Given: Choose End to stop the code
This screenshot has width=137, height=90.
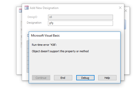Looking at the screenshot, I should (x=63, y=78).
